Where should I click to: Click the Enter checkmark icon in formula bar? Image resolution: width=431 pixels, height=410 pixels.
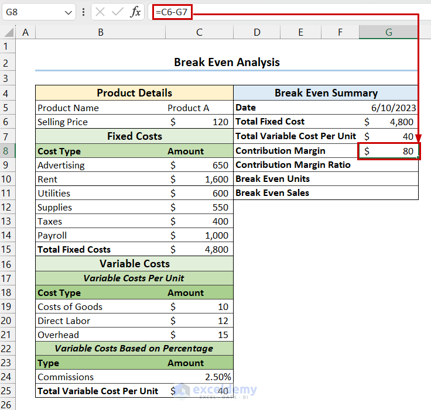click(118, 12)
